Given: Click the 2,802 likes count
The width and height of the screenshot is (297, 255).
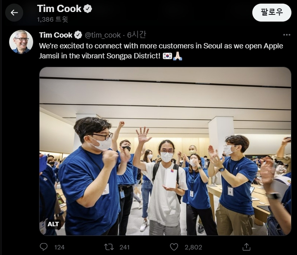Looking at the screenshot, I should [193, 247].
